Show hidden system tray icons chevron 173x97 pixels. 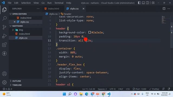pos(132,94)
